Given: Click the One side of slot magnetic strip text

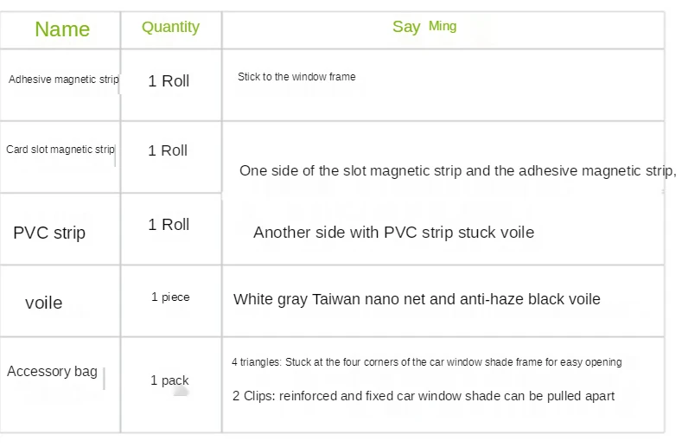Looking at the screenshot, I should click(x=458, y=170).
